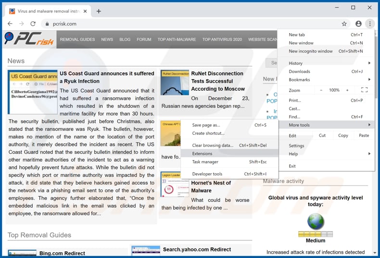Click the three-dot Chrome menu icon
Image resolution: width=380 pixels, height=258 pixels.
[369, 23]
